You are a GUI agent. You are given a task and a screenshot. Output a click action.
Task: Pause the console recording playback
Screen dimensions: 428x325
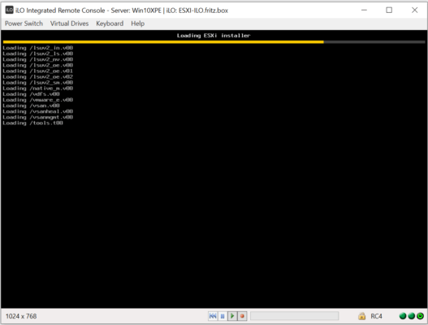(223, 316)
